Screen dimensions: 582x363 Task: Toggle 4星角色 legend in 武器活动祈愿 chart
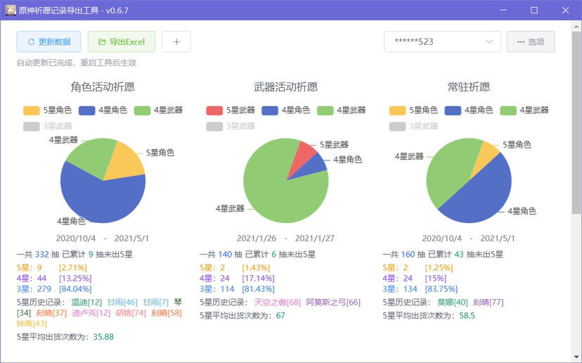click(x=286, y=110)
